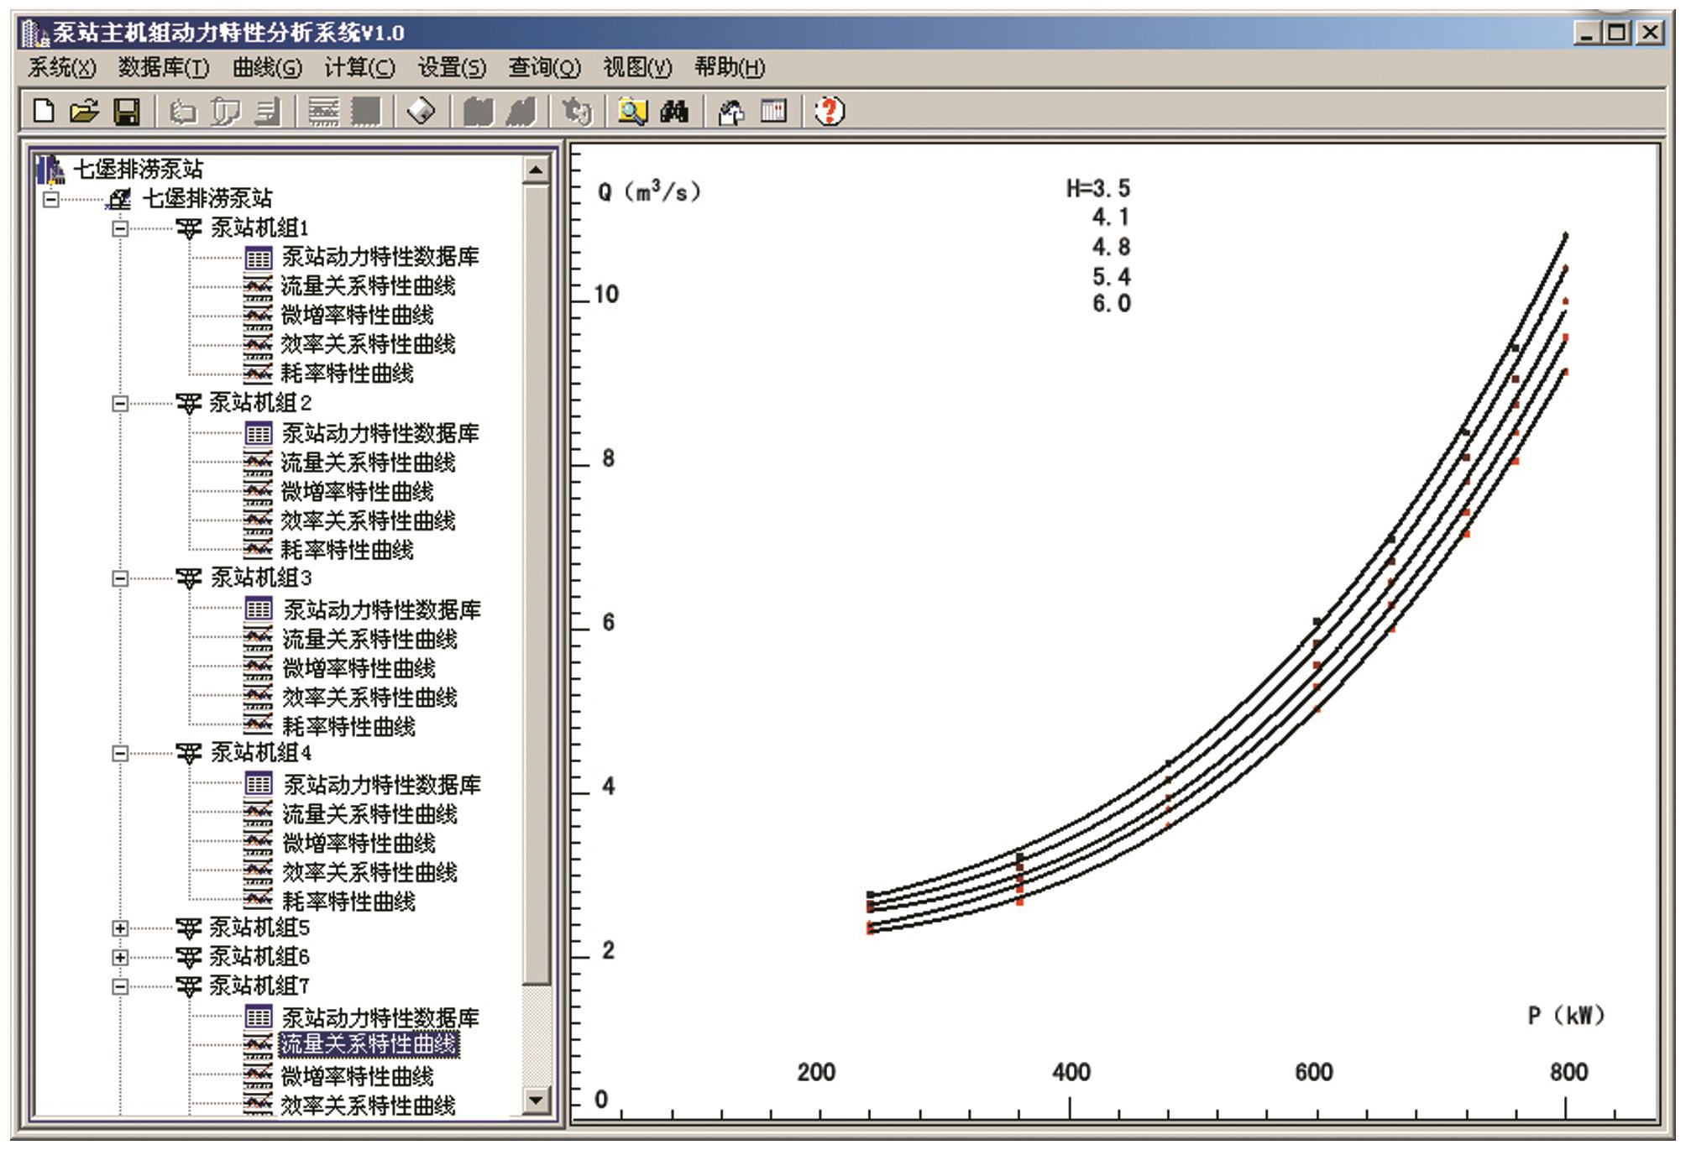The image size is (1686, 1150).
Task: Click the red question mark help icon
Action: pos(830,111)
